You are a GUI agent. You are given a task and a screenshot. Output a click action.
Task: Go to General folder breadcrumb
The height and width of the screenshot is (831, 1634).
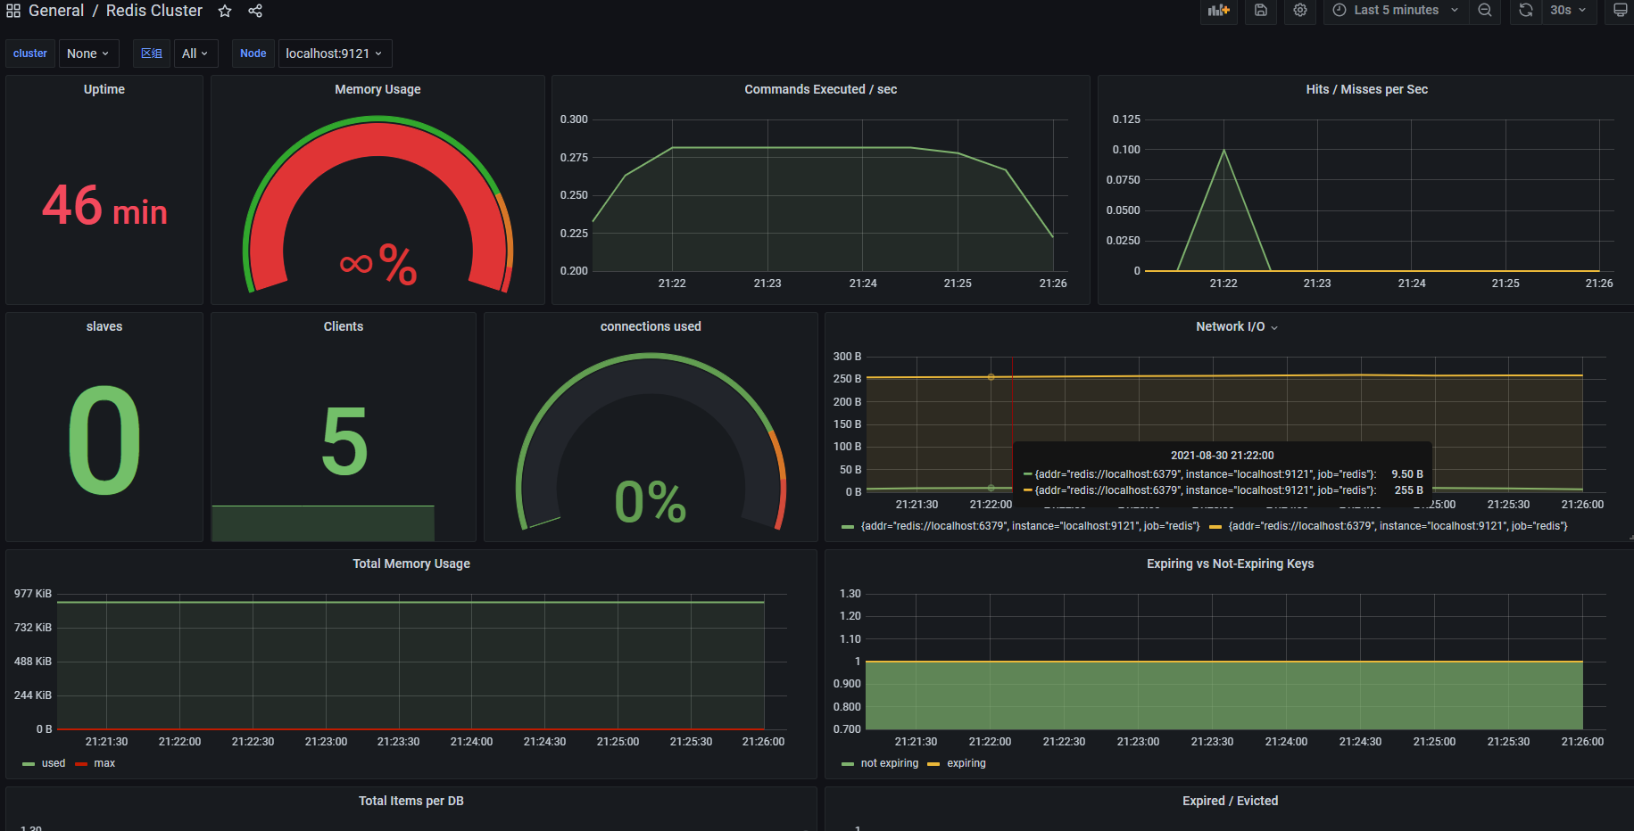click(x=55, y=11)
